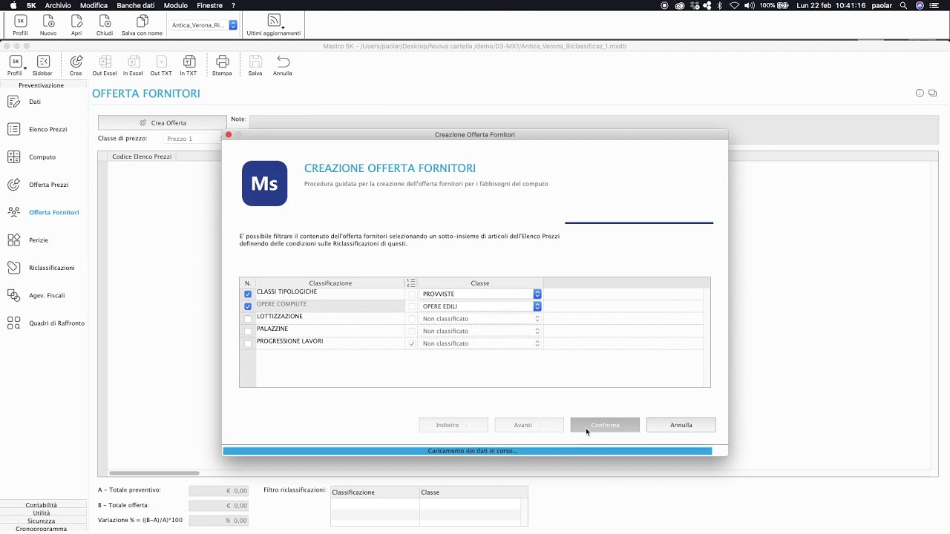The height and width of the screenshot is (534, 950).
Task: Select Offerta Fornitori in sidebar
Action: pyautogui.click(x=53, y=212)
